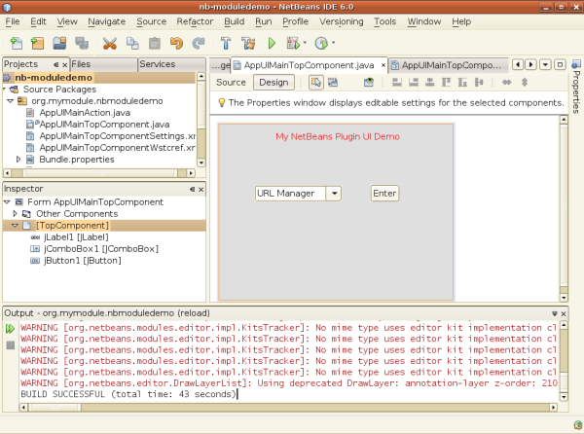Click the center horizontally icon
The width and height of the screenshot is (584, 434).
430,83
